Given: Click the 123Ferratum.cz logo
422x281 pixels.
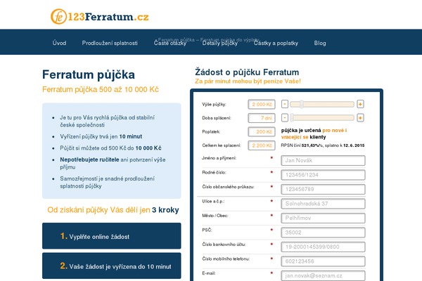Looking at the screenshot, I should click(100, 17).
